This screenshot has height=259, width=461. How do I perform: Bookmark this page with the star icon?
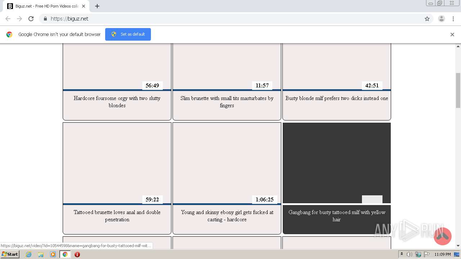pos(427,19)
